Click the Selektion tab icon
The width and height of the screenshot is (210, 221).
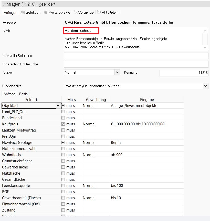point(23,12)
